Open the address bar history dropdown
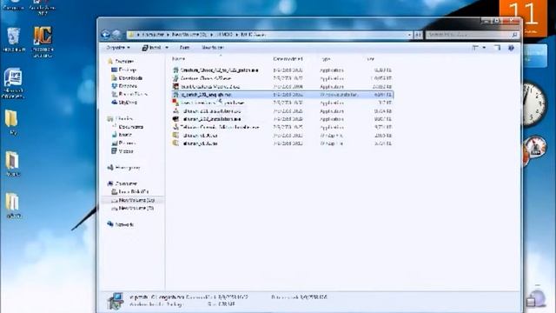This screenshot has height=313, width=556. tap(409, 35)
